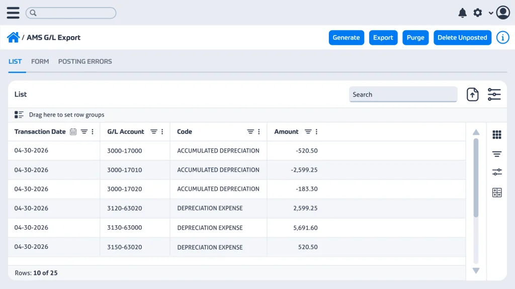
Task: Sort by Code column header
Action: 185,132
